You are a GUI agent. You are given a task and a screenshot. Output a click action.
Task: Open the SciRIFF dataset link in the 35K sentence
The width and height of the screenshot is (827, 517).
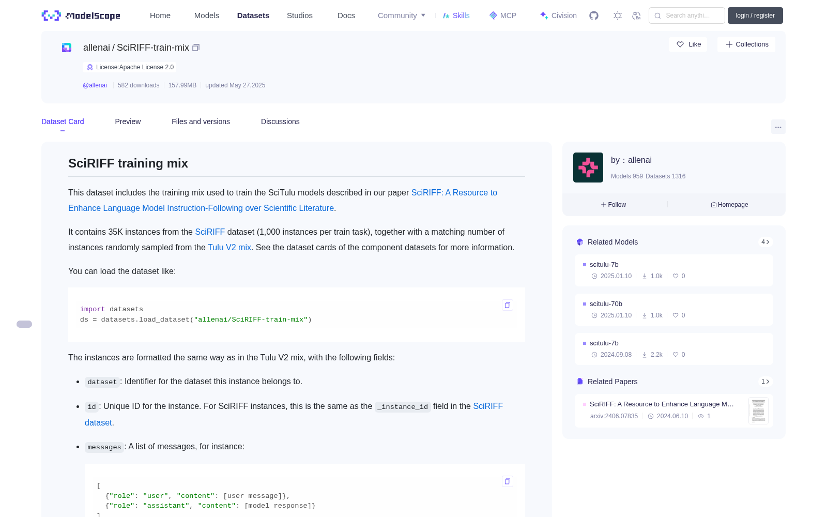(210, 232)
